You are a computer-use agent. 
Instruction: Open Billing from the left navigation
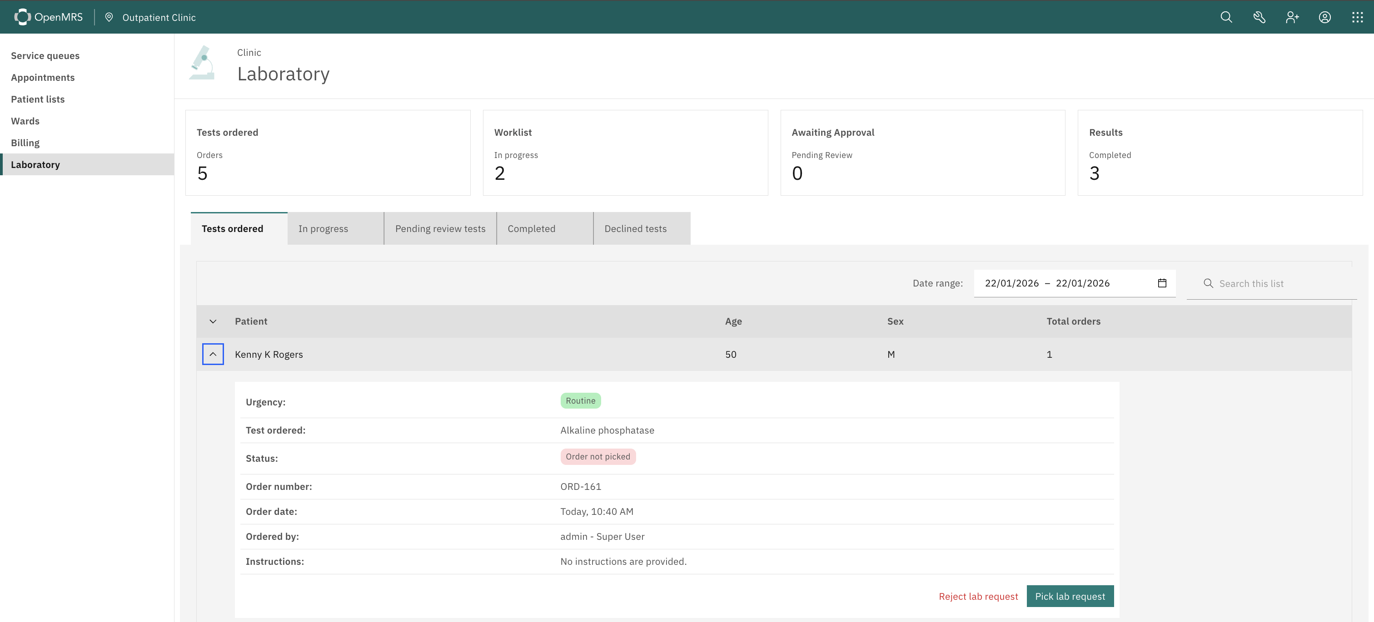[x=25, y=143]
